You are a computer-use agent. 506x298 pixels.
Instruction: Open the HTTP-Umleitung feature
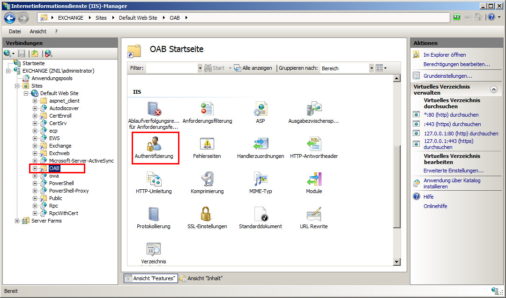coord(154,179)
